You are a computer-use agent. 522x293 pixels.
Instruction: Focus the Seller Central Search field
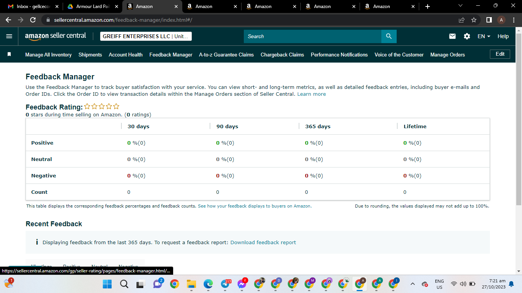[313, 36]
